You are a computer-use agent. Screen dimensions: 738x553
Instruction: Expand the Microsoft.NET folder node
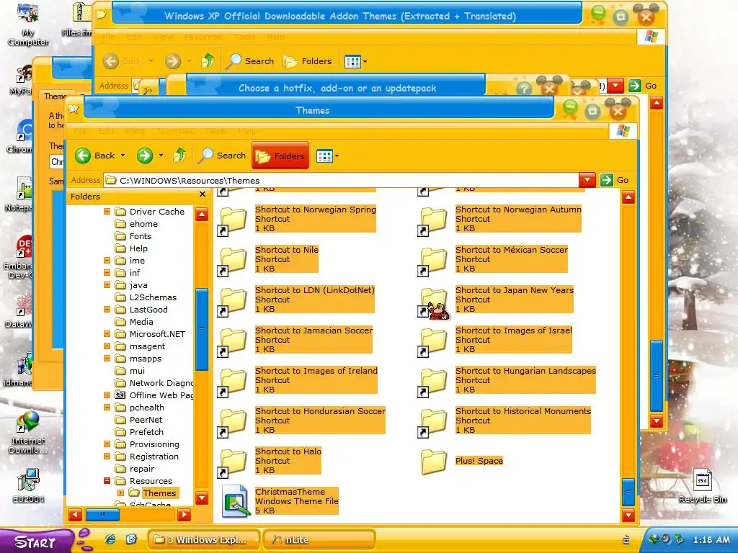coord(107,334)
